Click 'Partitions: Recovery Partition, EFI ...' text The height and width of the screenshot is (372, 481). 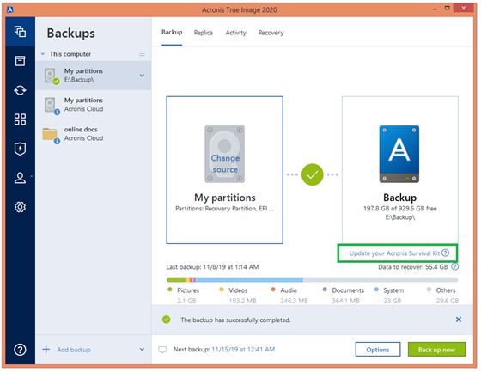tap(224, 209)
